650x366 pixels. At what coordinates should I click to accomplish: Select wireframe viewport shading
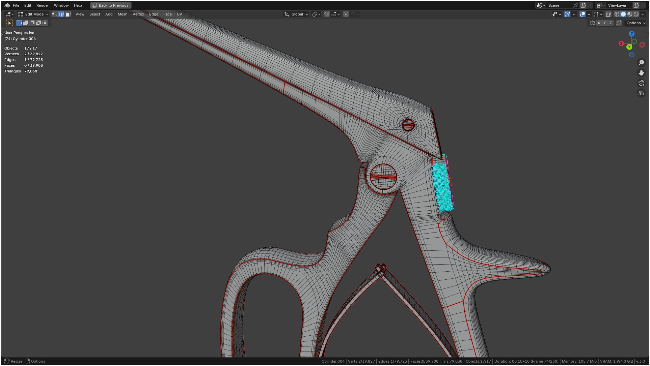pyautogui.click(x=617, y=14)
